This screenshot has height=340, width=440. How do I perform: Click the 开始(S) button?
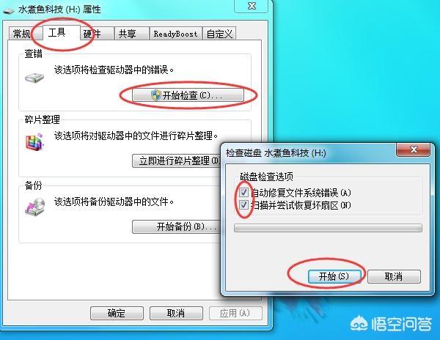(x=334, y=276)
